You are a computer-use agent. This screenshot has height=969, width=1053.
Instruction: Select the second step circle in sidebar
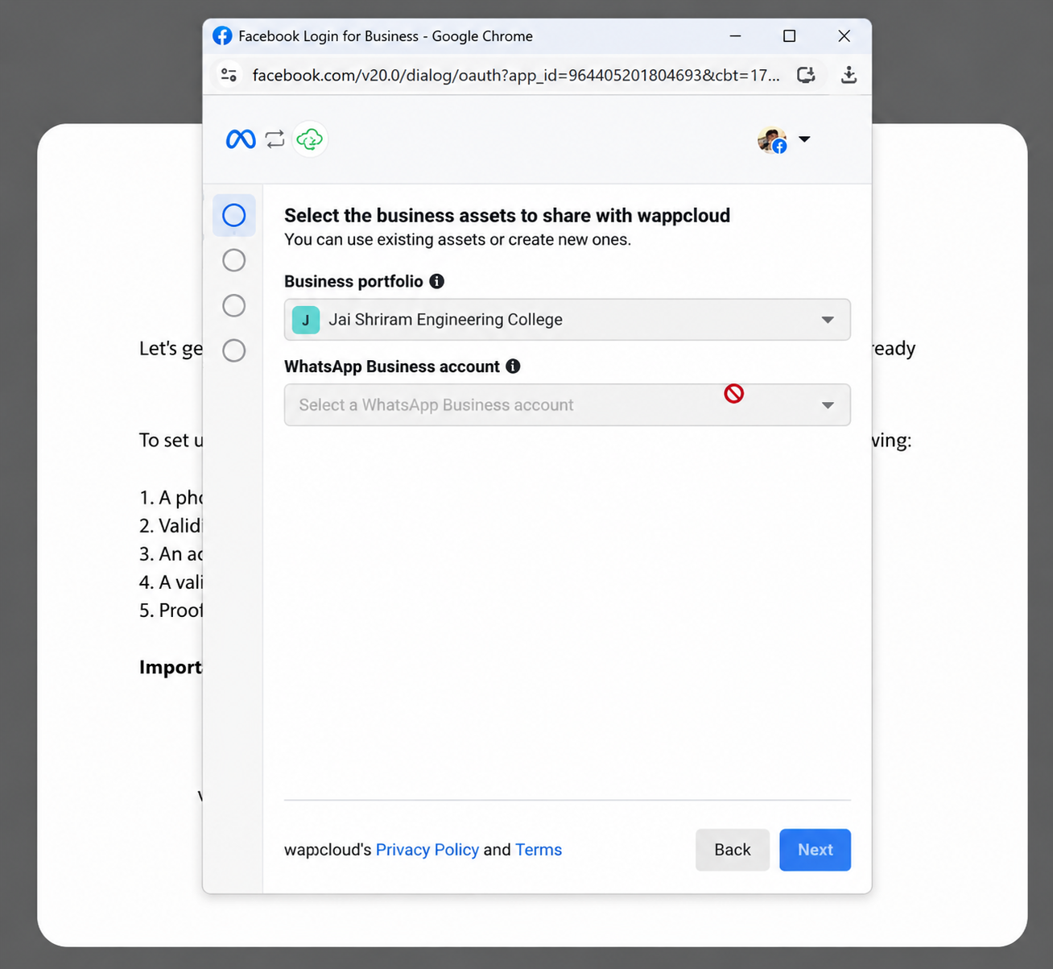coord(234,260)
